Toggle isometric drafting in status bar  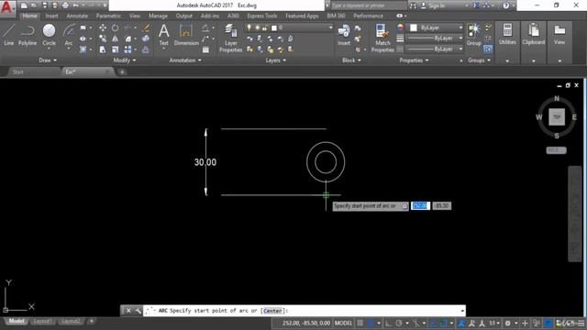(415, 323)
